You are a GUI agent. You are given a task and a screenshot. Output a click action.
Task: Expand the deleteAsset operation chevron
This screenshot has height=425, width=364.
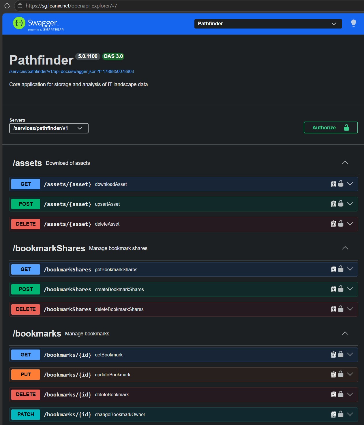pos(350,224)
